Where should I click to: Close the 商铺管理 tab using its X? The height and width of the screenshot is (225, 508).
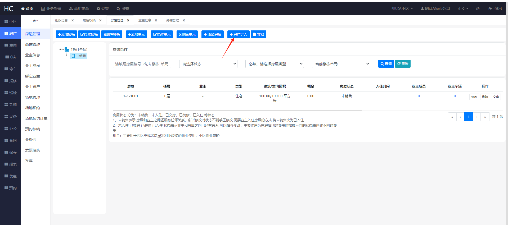coord(184,20)
